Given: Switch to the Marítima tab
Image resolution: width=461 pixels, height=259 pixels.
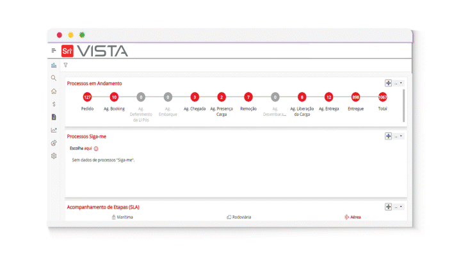Looking at the screenshot, I should (123, 217).
